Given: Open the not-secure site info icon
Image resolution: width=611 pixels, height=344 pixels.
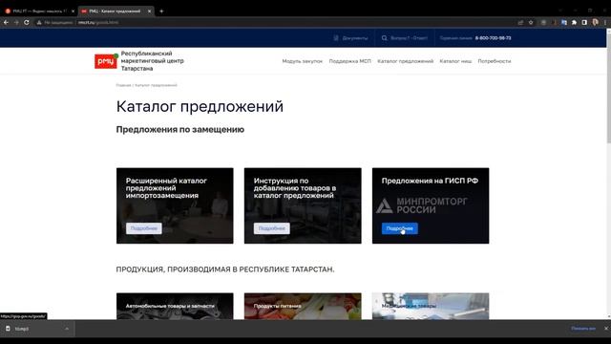Looking at the screenshot, I should [39, 23].
